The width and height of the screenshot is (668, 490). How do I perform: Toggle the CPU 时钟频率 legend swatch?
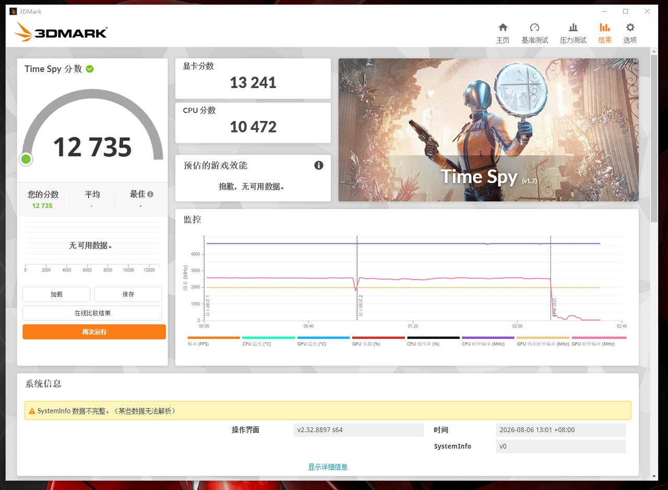coord(488,338)
